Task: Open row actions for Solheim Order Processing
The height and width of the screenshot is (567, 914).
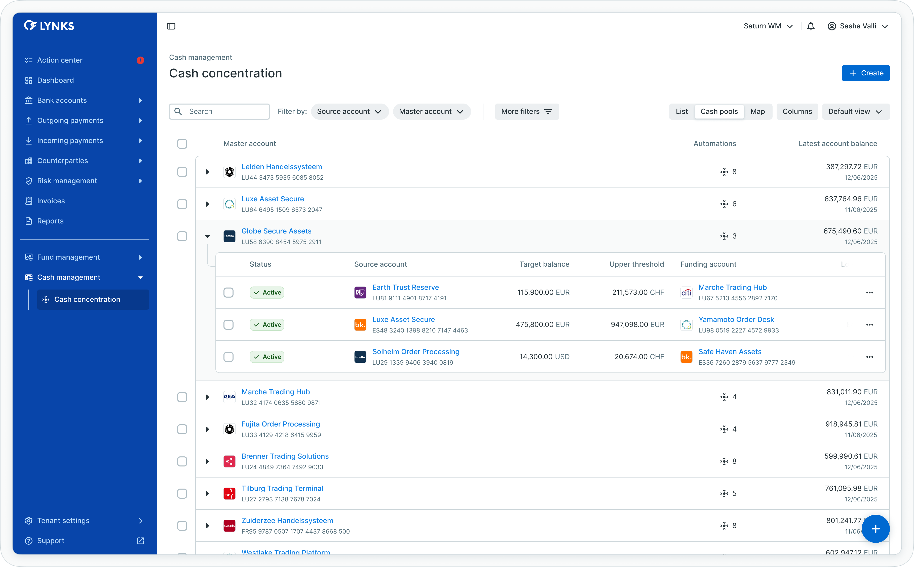Action: (869, 357)
